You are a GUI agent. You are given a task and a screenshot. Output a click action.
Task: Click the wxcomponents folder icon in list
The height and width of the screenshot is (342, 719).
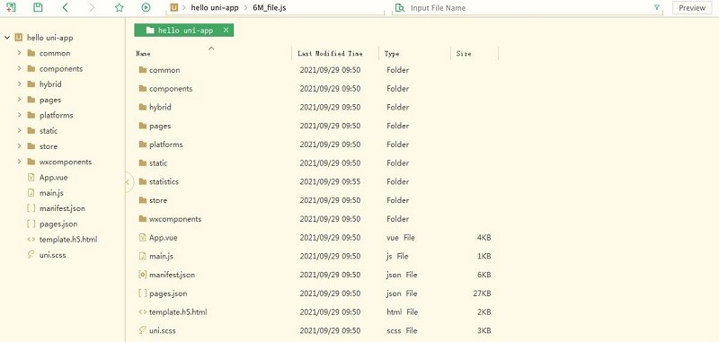tap(143, 219)
